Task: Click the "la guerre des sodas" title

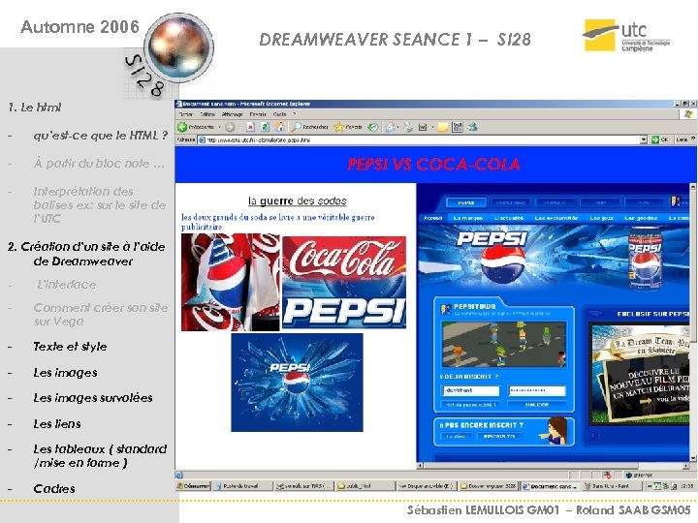Action: 298,201
